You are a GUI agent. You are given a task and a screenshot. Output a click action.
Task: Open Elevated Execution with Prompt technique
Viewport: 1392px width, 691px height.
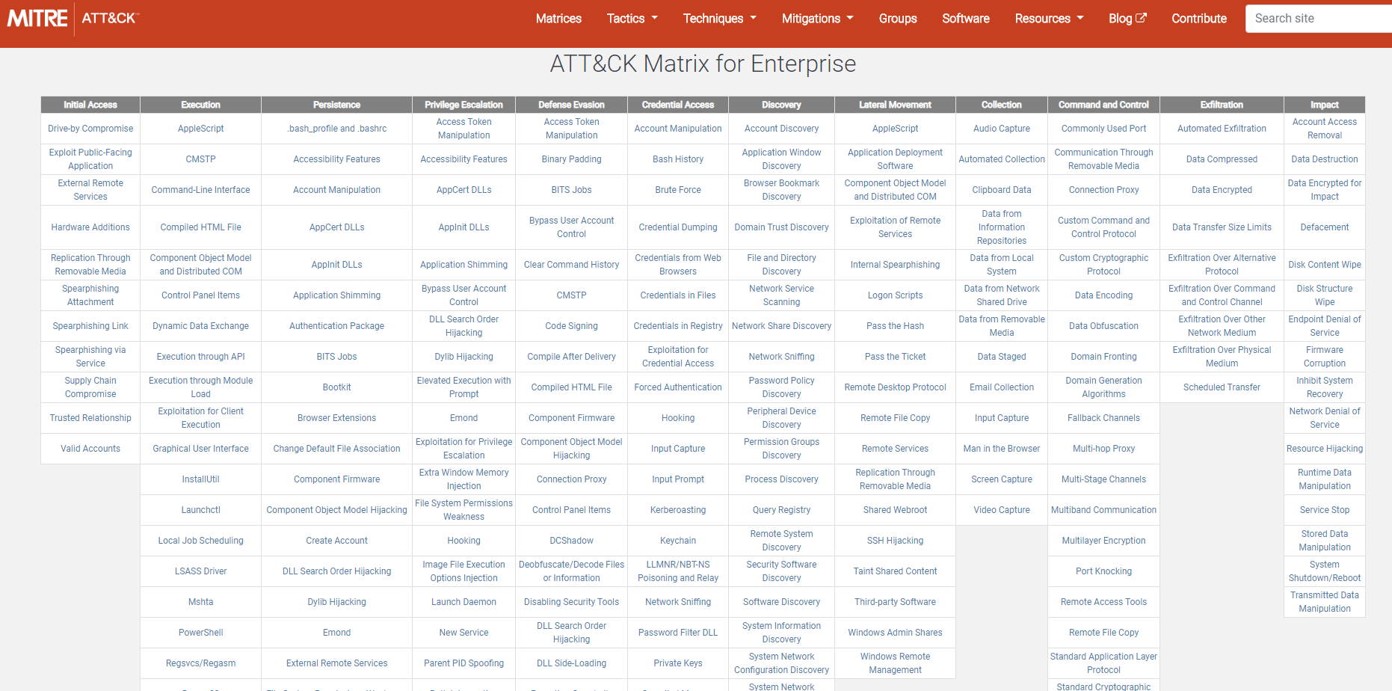pyautogui.click(x=464, y=387)
